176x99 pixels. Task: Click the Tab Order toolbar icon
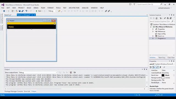click(106, 11)
